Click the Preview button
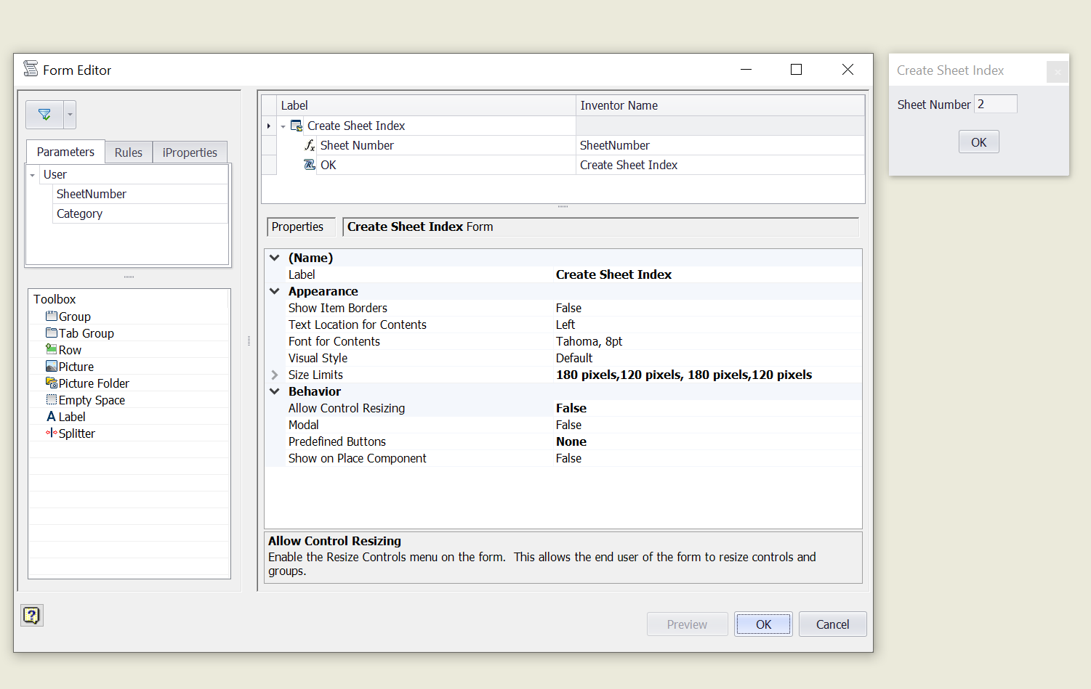This screenshot has height=689, width=1091. point(686,624)
